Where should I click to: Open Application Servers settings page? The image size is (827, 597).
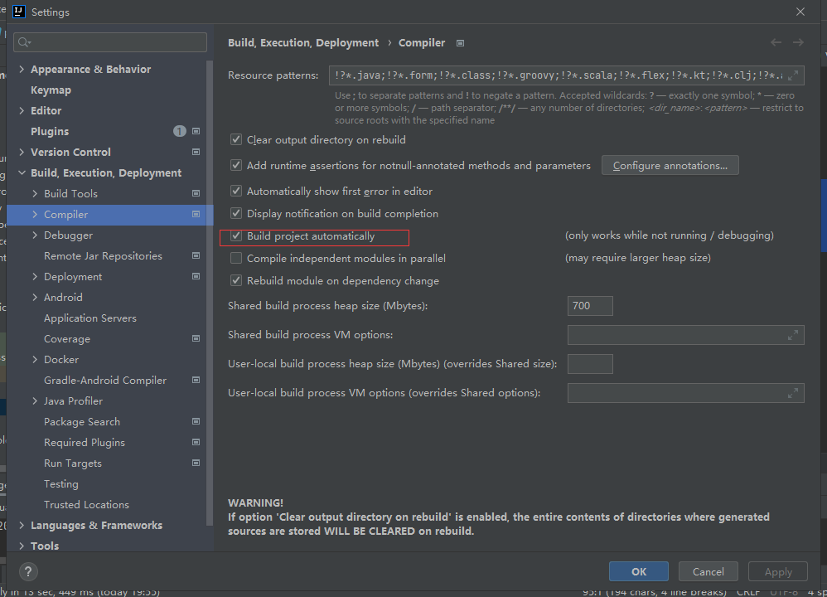click(x=90, y=318)
